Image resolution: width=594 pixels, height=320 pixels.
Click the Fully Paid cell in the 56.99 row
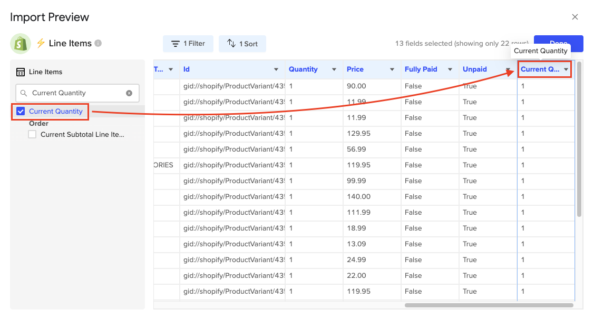point(430,149)
